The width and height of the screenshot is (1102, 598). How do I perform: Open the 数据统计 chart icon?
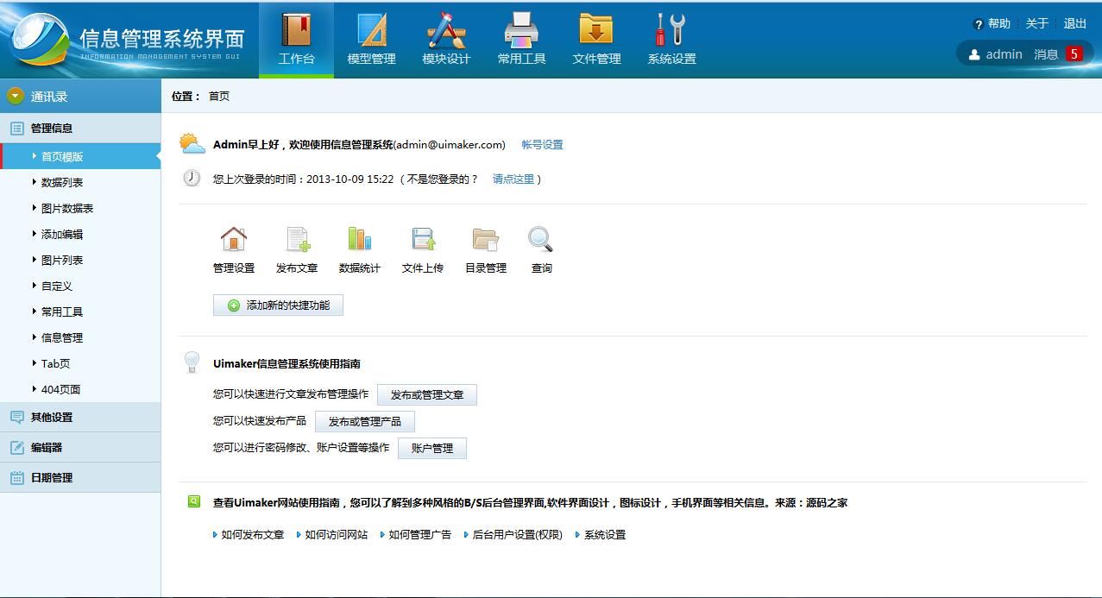point(359,239)
